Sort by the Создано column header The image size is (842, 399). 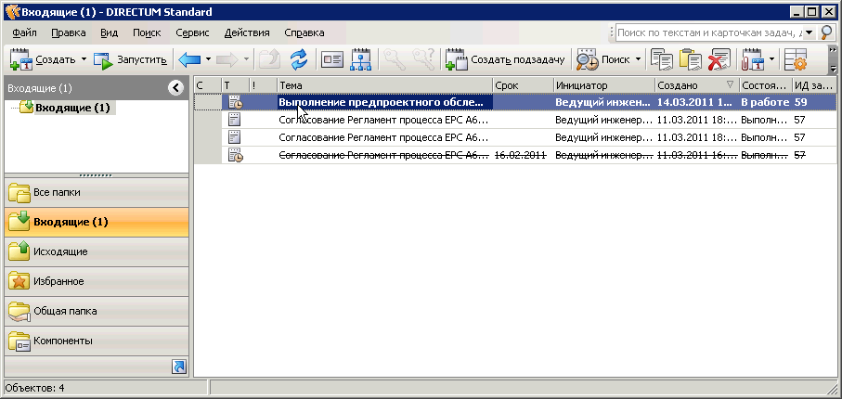click(697, 85)
